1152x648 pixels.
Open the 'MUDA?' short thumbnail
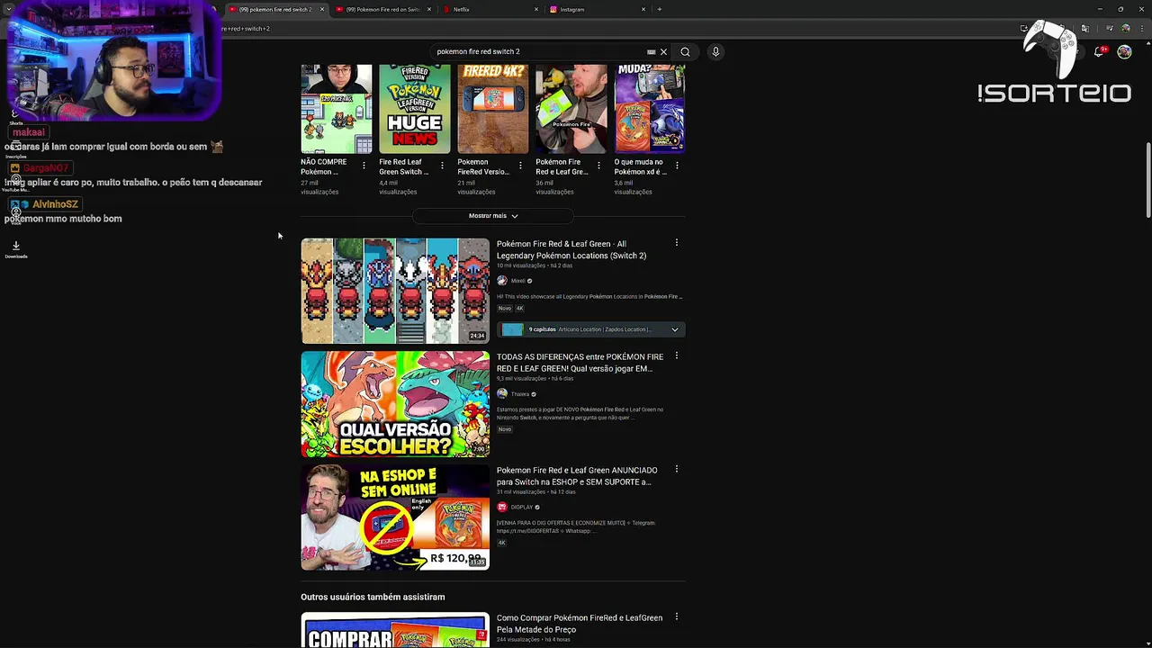[x=649, y=108]
